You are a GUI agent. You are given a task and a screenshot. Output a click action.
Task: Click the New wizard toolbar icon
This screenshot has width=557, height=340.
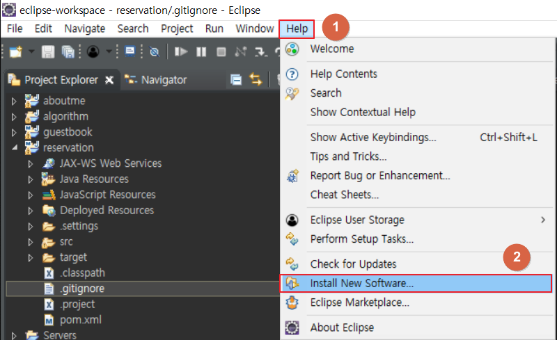[x=15, y=52]
